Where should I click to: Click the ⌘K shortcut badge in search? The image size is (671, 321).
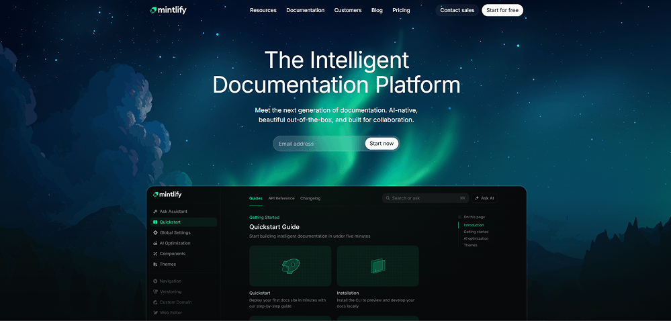tap(463, 198)
